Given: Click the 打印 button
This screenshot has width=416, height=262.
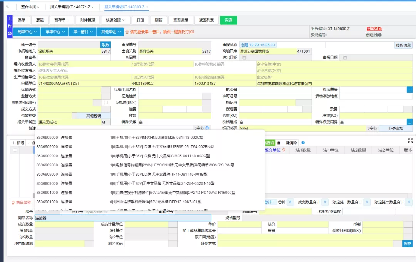Looking at the screenshot, I should pos(140,20).
